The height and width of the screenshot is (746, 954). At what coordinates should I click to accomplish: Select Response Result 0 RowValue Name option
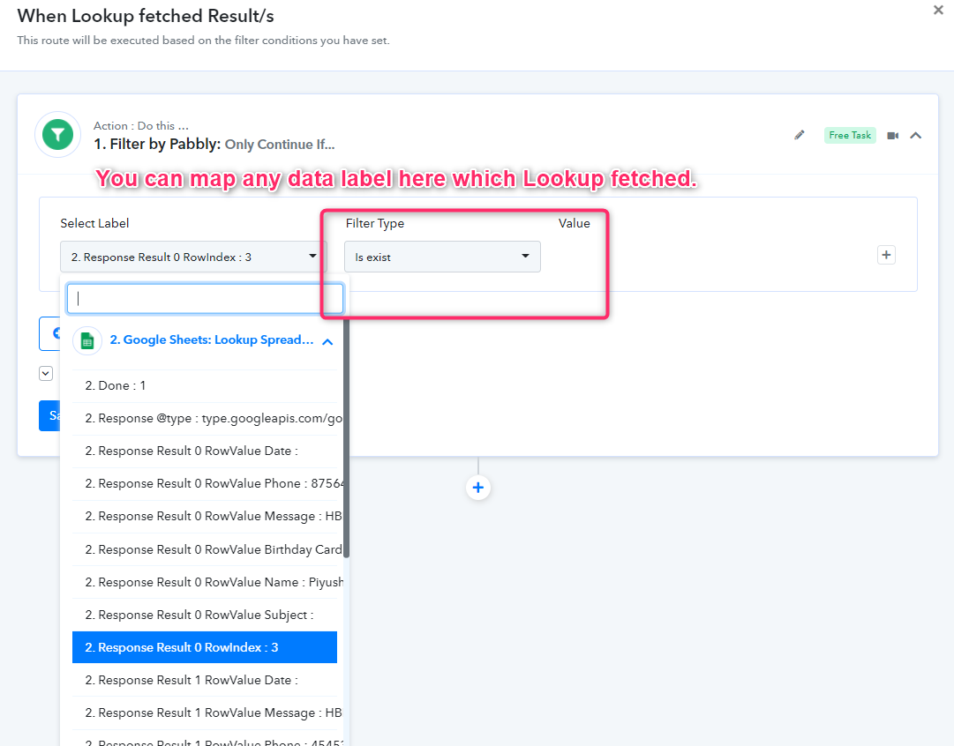point(214,582)
